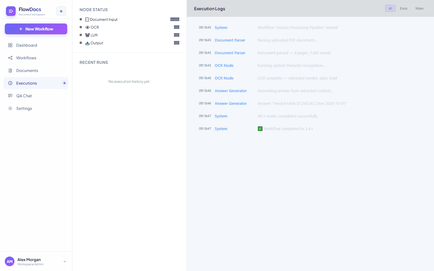434x271 pixels.
Task: Click OCR Node in the OCR complete log
Action: point(224,78)
